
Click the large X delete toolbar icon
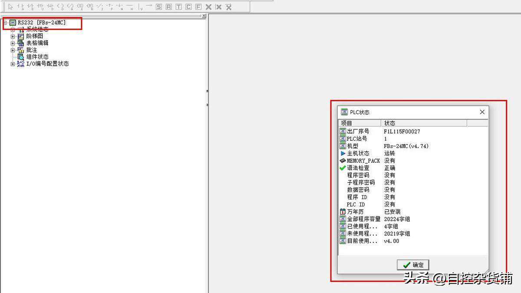[x=208, y=7]
